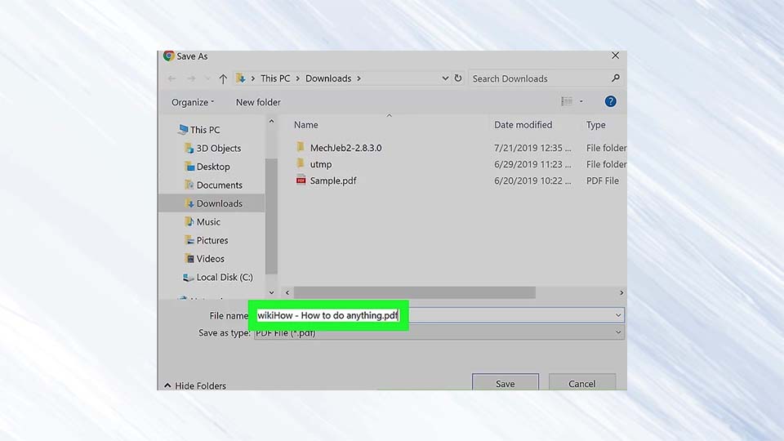Create a New folder
Viewport: 784px width, 441px height.
(x=258, y=102)
